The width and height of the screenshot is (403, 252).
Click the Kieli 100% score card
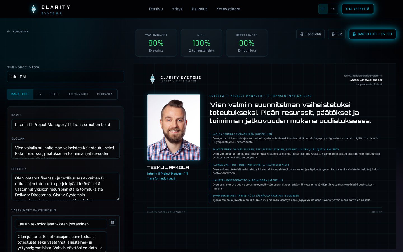(x=201, y=43)
